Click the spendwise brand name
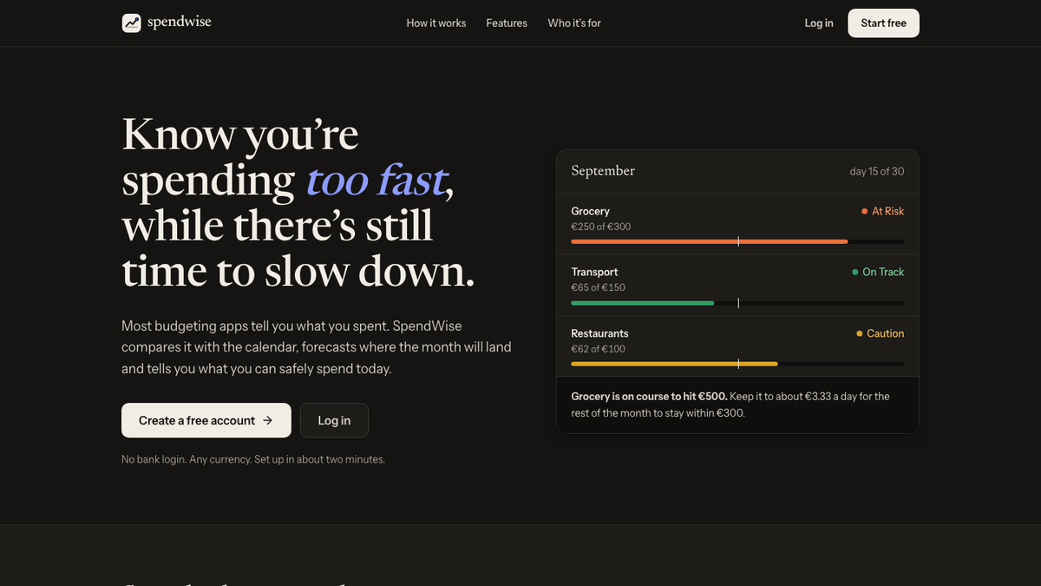The height and width of the screenshot is (586, 1041). [180, 23]
